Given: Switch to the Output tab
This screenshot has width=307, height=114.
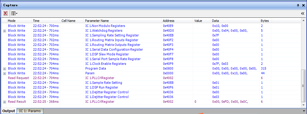Looking at the screenshot, I should coord(9,111).
